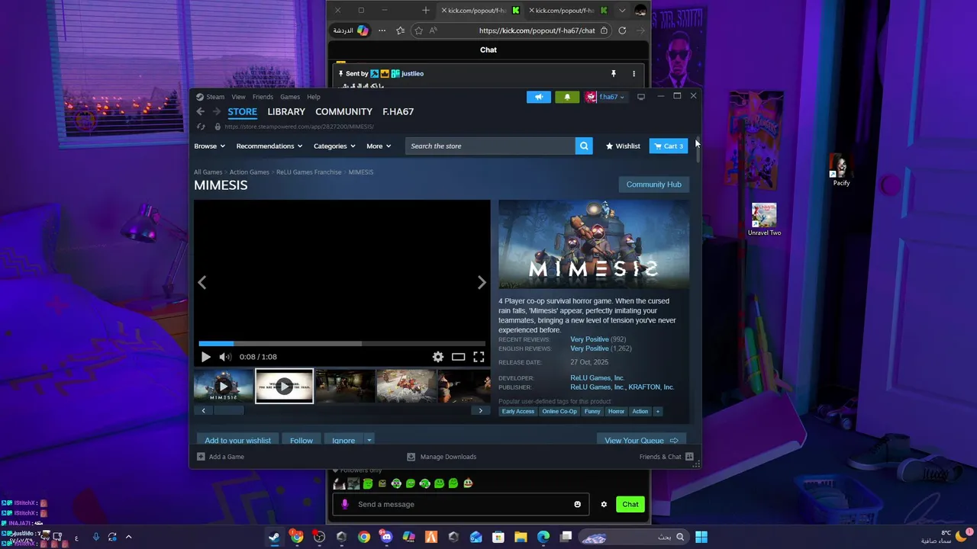Show hidden system tray icons
The image size is (977, 549).
coord(128,537)
